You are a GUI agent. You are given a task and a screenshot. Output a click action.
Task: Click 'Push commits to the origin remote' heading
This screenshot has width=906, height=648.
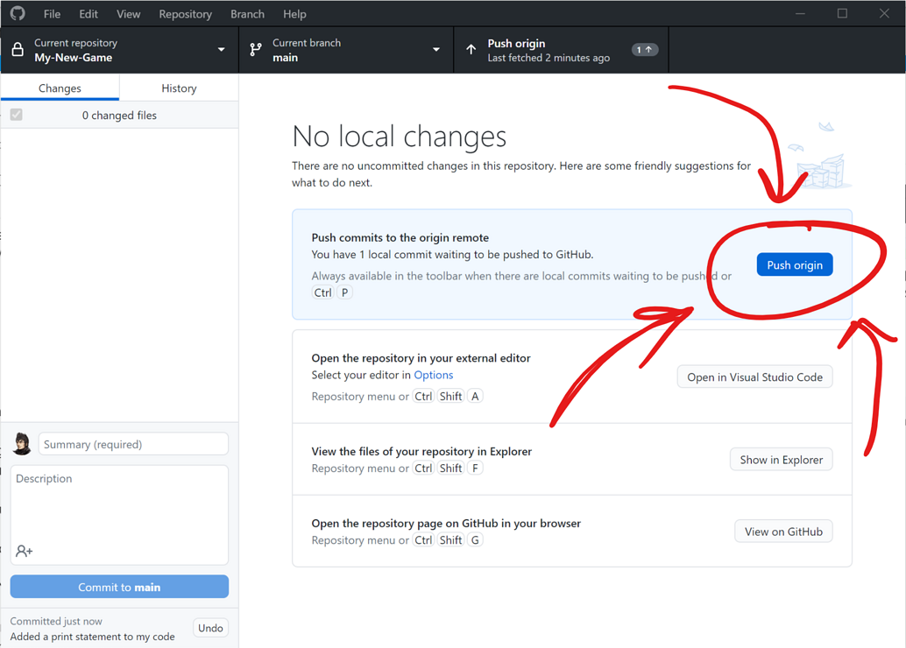point(400,237)
